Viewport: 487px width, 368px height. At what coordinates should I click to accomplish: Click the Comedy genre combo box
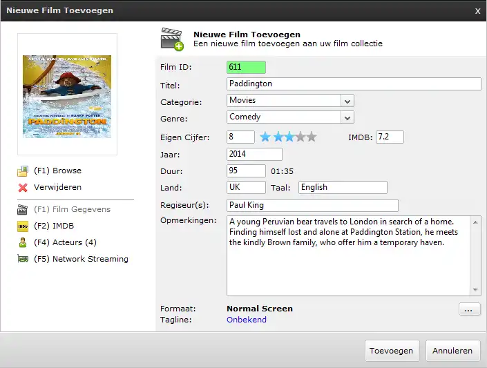[290, 117]
